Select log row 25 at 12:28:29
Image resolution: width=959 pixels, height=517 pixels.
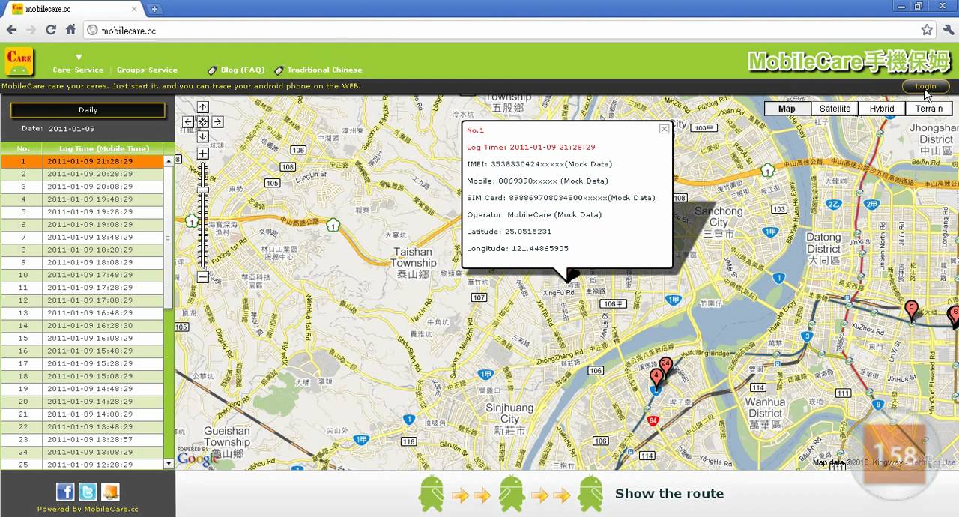pos(82,465)
